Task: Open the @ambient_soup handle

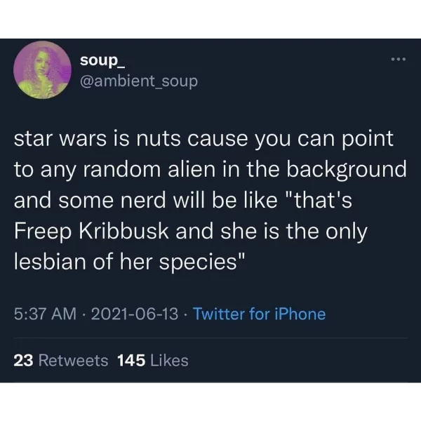Action: tap(139, 81)
